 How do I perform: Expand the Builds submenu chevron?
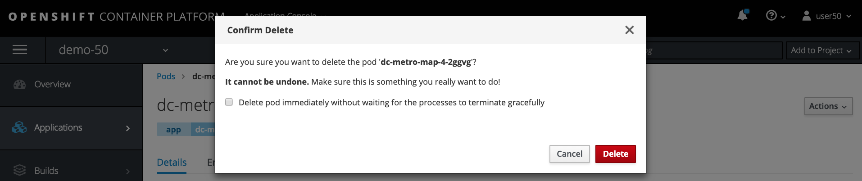point(128,171)
